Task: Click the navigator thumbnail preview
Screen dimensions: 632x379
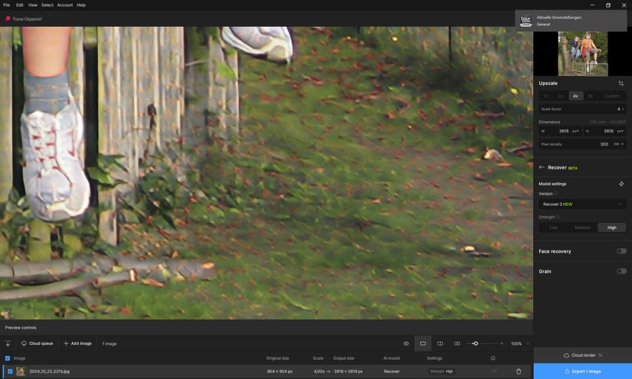Action: [583, 54]
